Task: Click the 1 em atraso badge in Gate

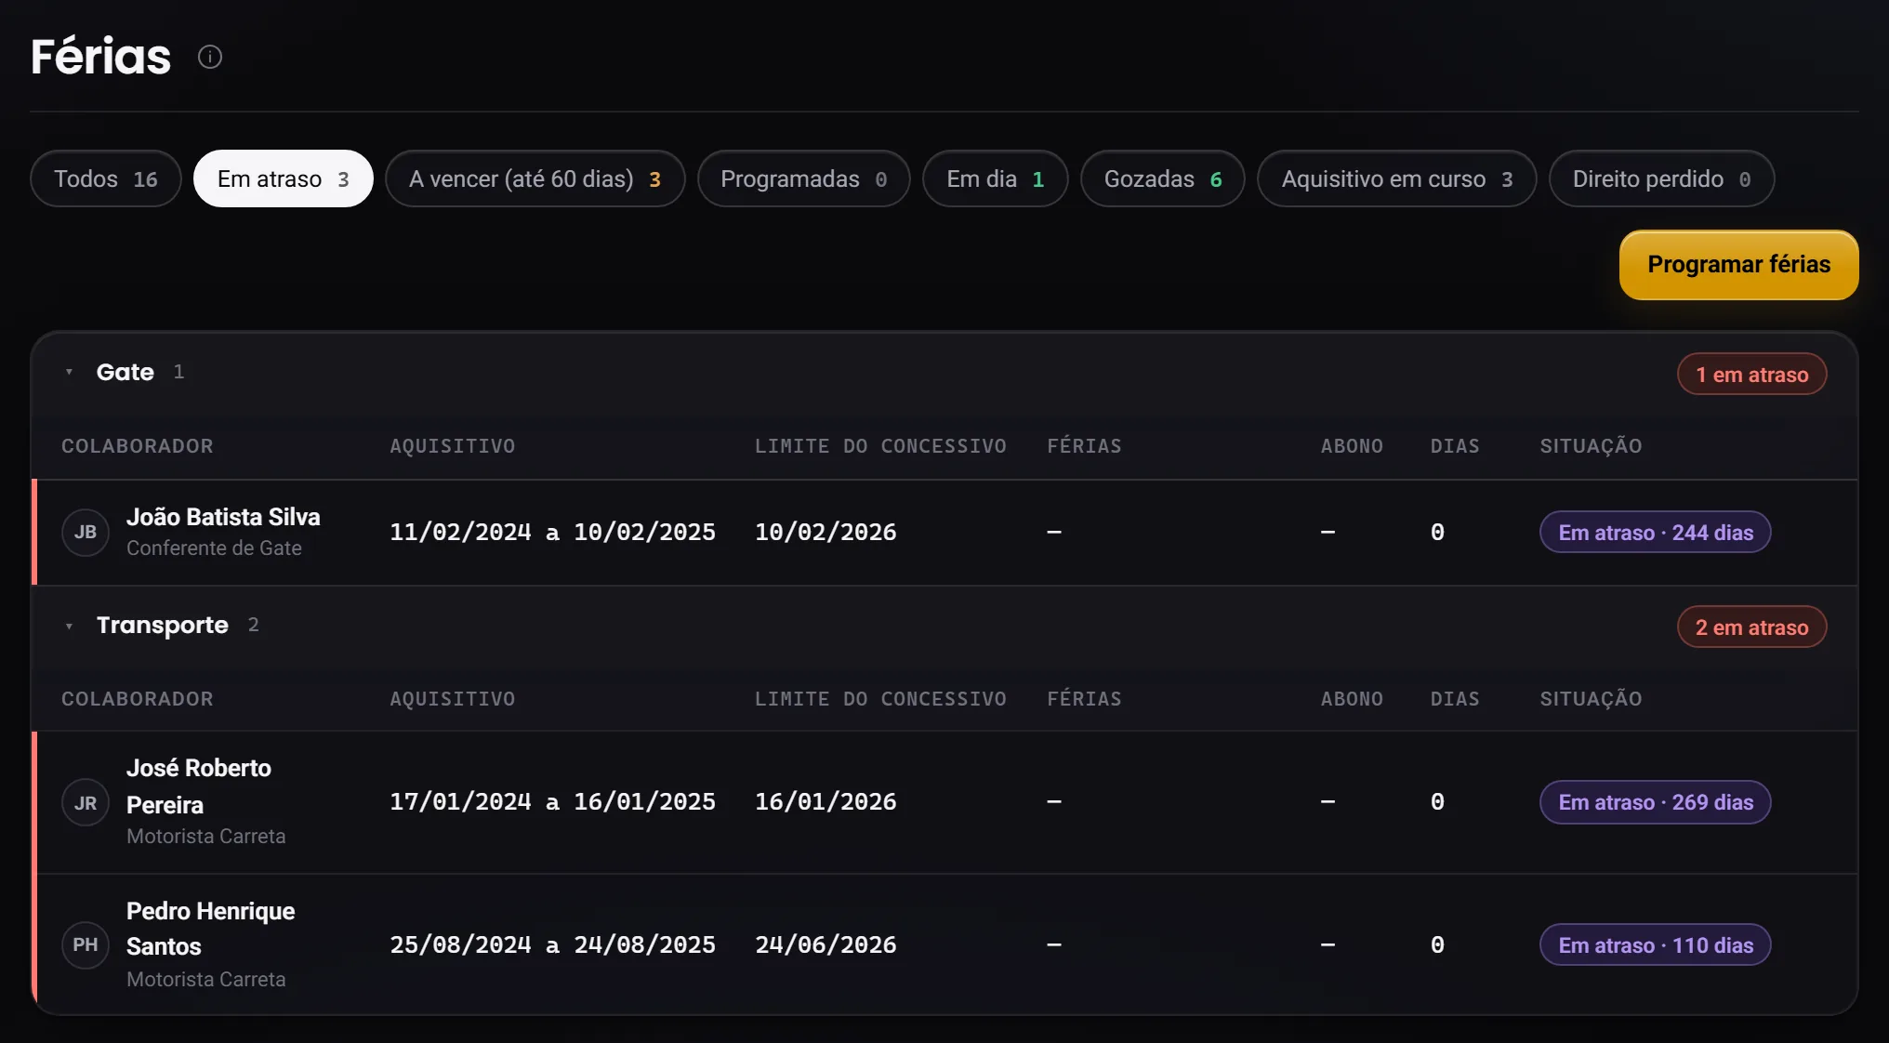Action: [x=1752, y=375]
